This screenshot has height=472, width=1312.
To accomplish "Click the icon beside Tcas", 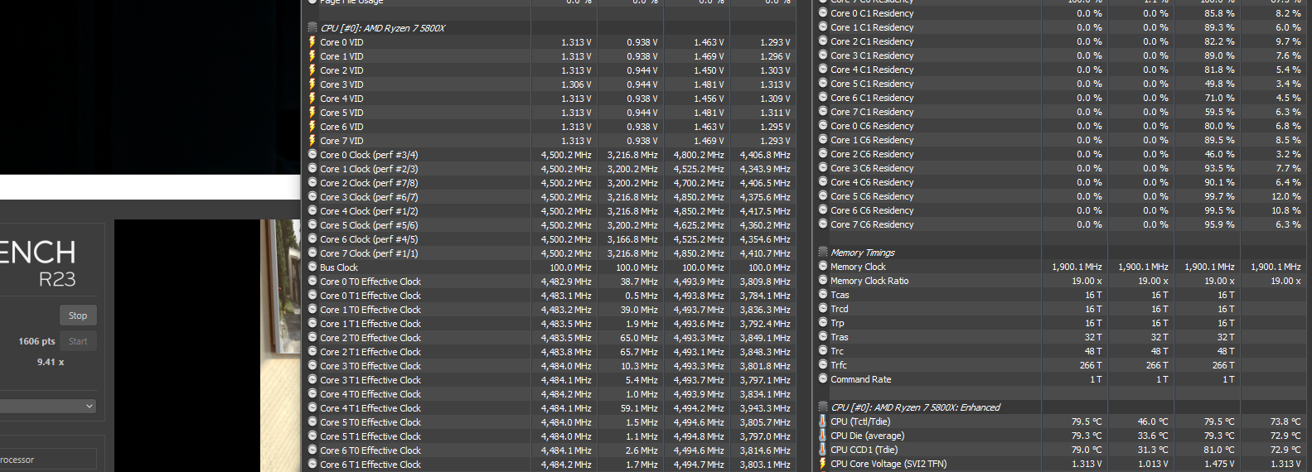I will click(x=823, y=295).
